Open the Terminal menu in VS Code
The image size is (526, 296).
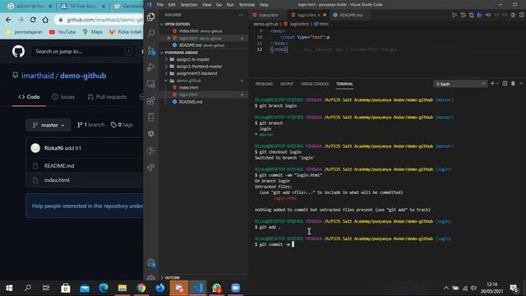click(x=247, y=5)
